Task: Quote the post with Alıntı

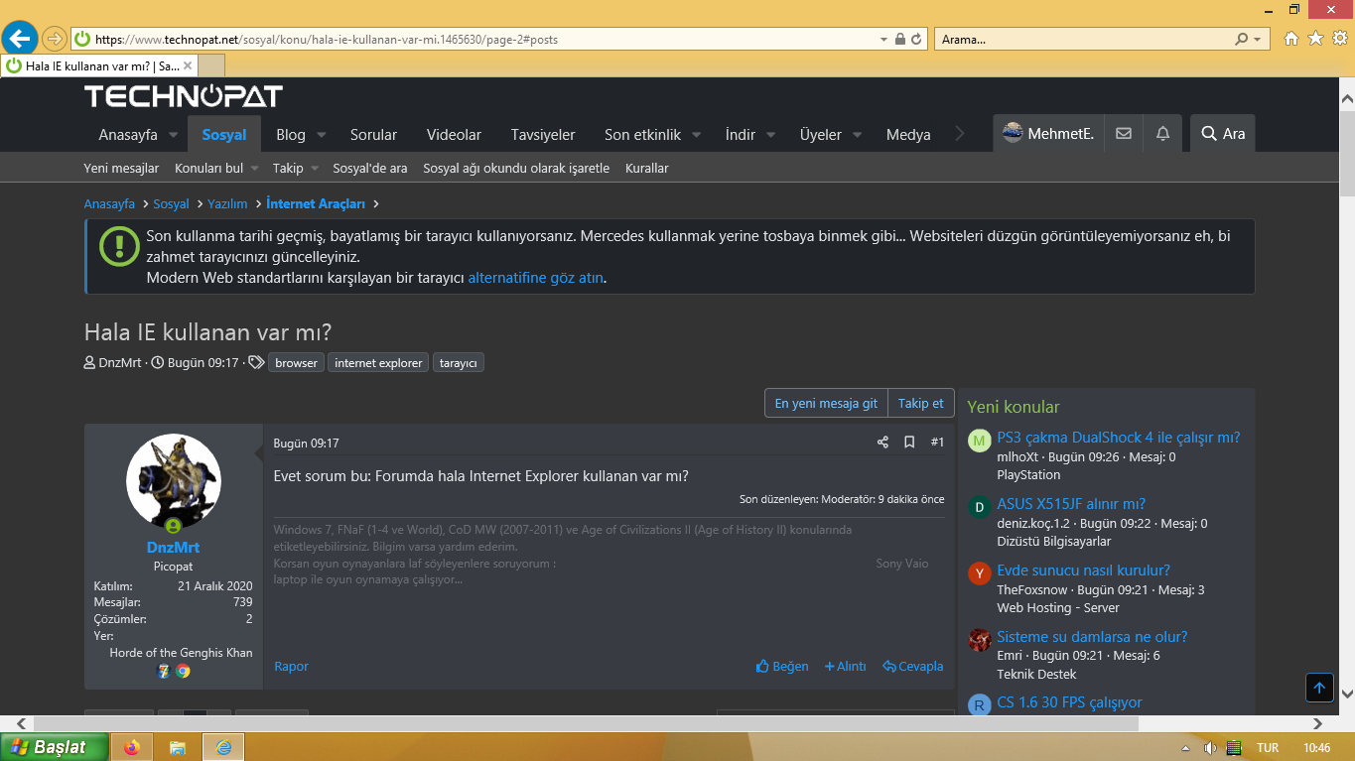Action: pos(846,667)
